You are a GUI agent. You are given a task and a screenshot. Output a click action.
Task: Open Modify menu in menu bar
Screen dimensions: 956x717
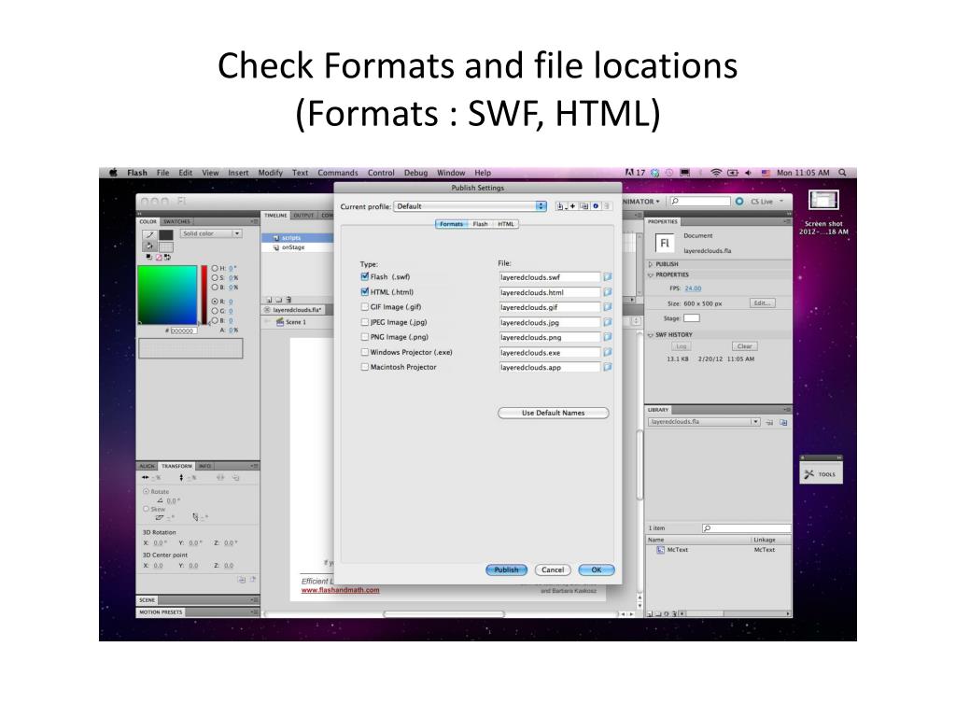click(x=270, y=173)
